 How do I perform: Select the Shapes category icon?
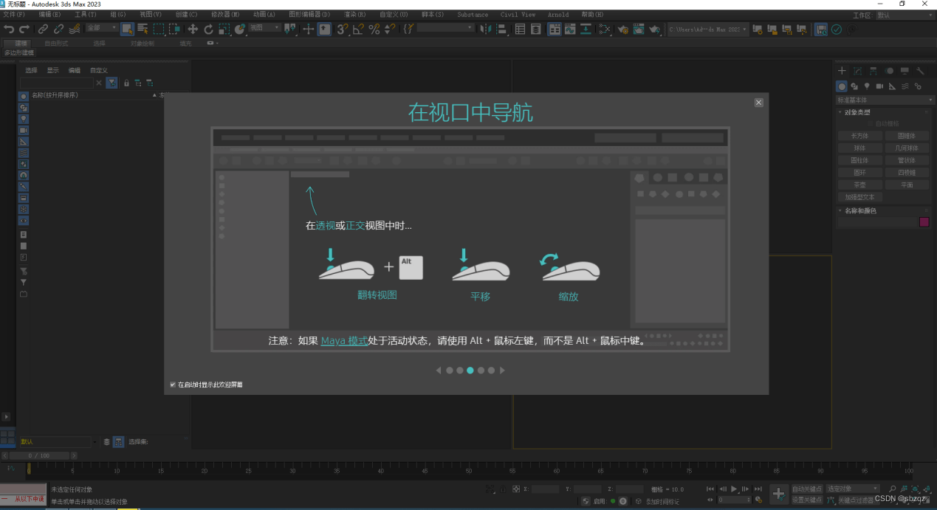(x=854, y=86)
